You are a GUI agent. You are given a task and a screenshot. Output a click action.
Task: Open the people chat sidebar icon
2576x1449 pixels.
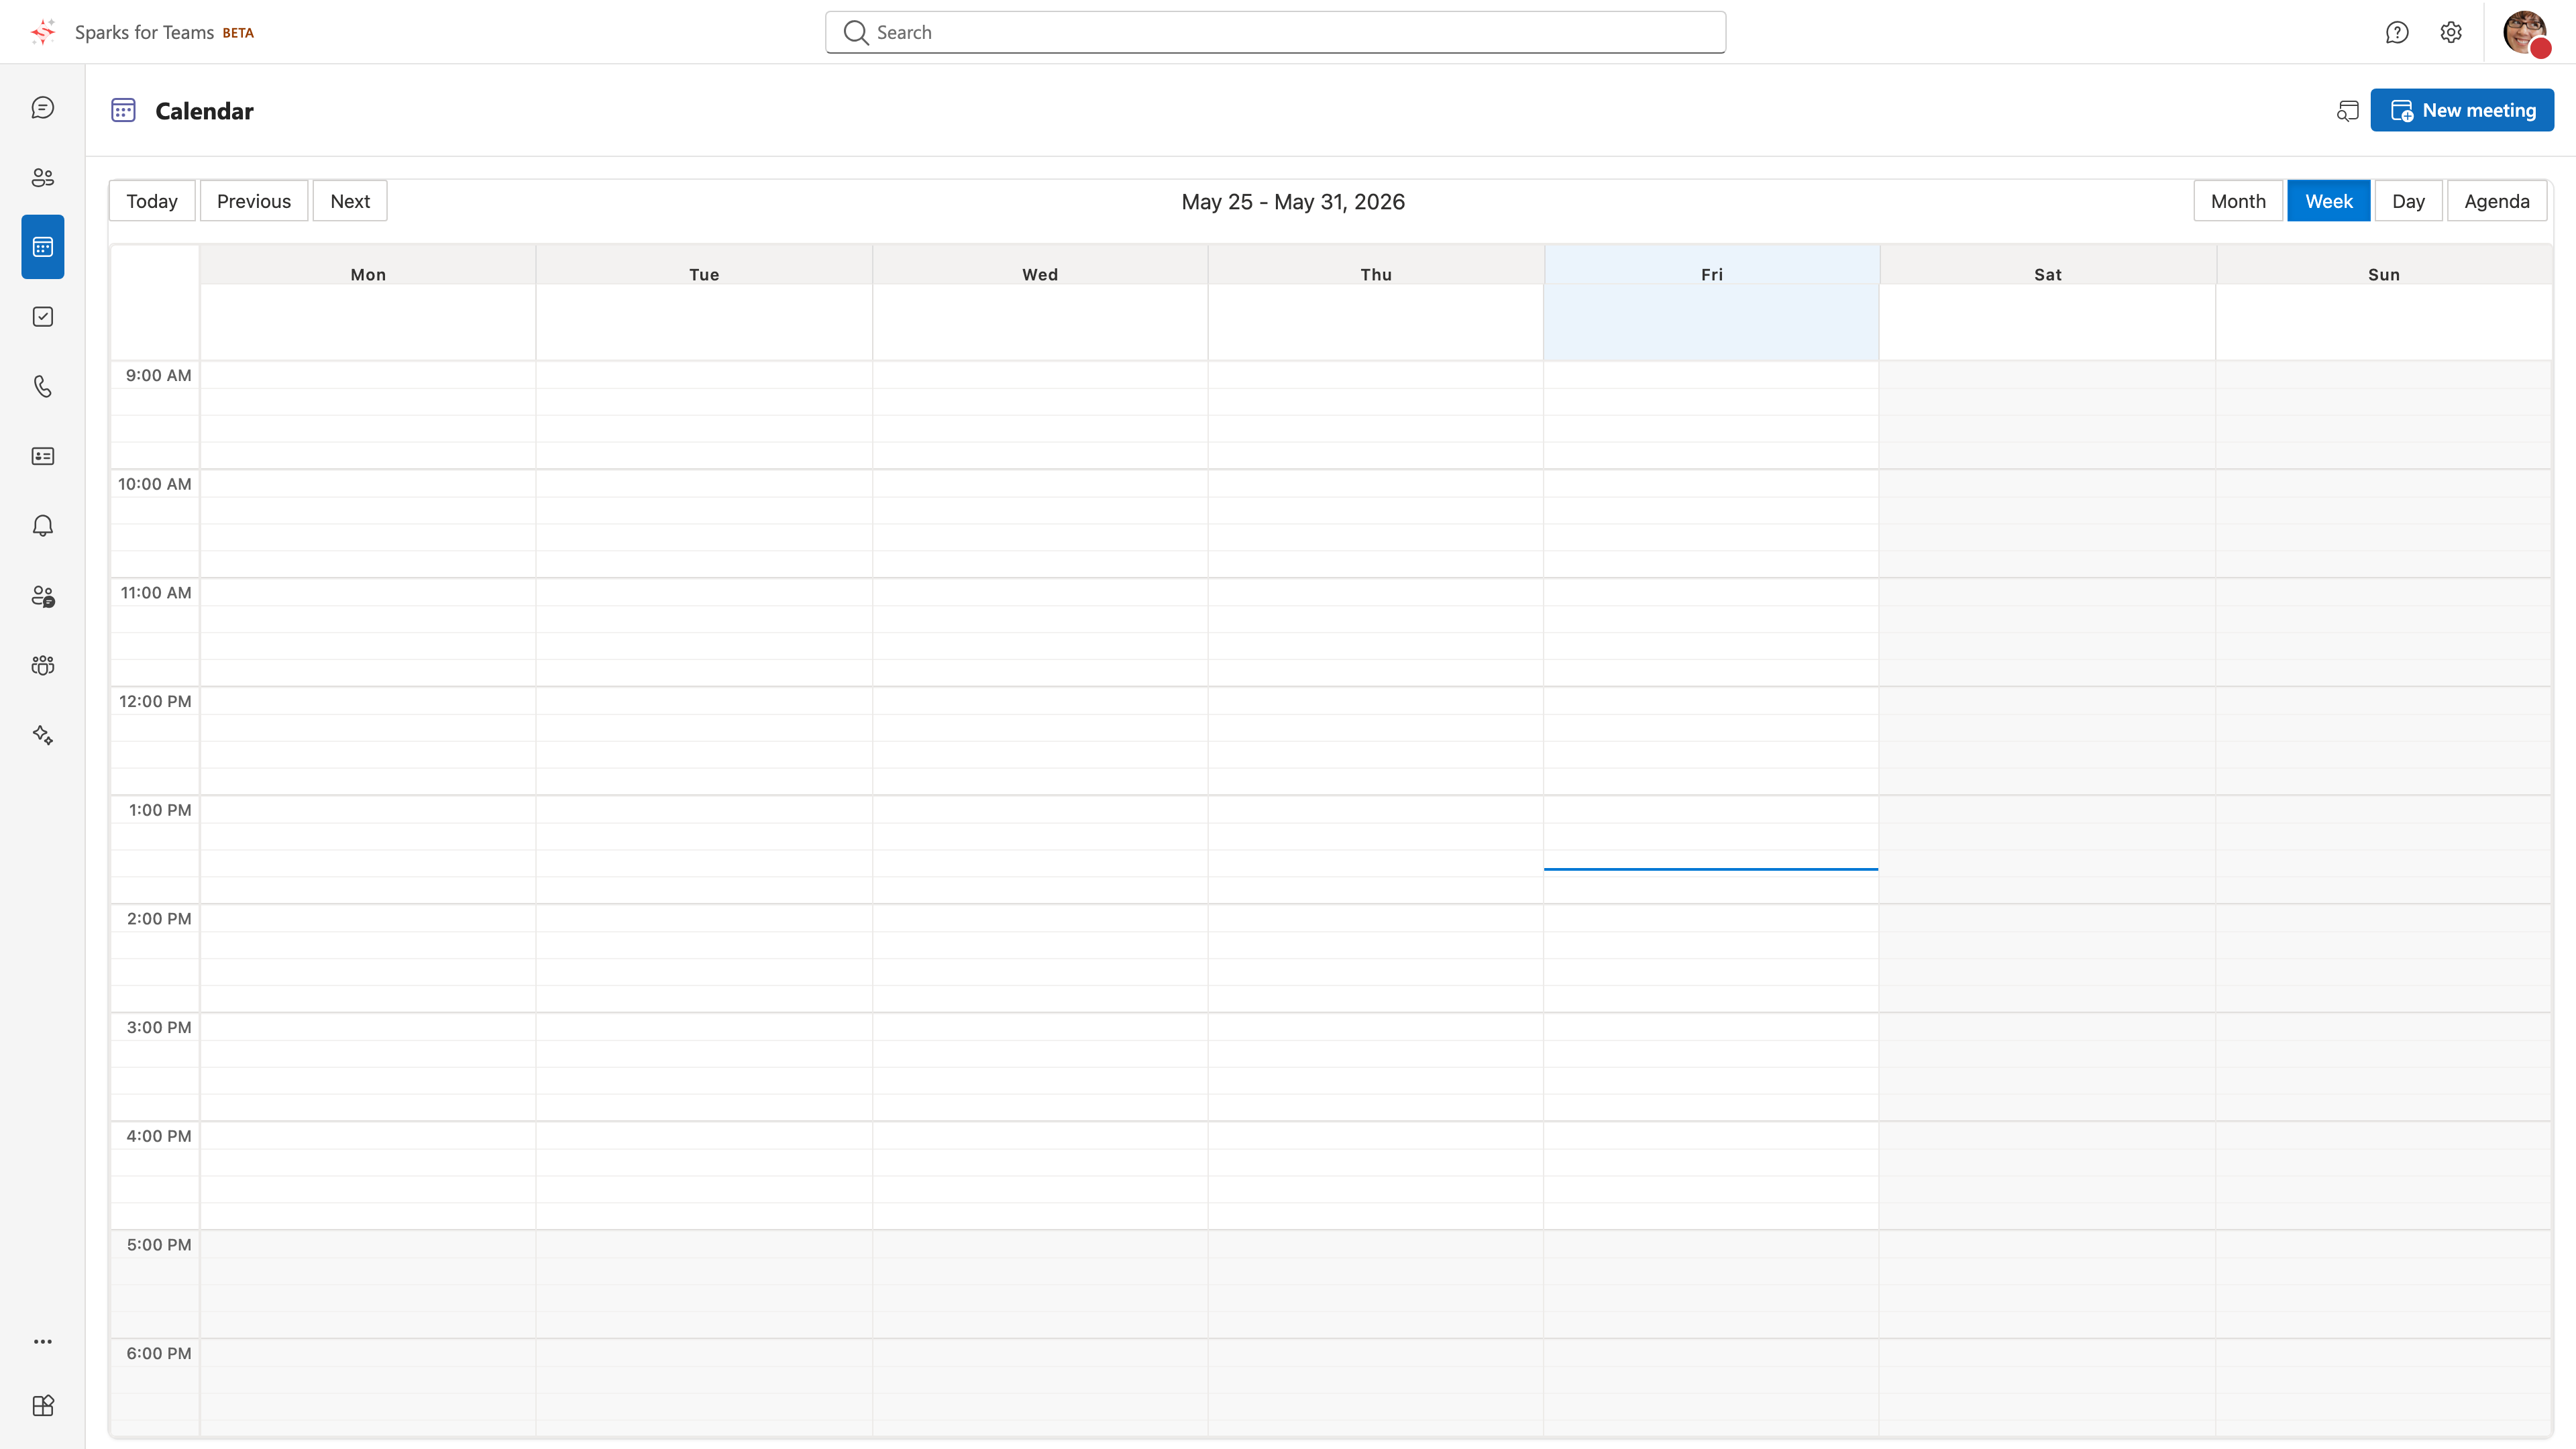click(42, 596)
